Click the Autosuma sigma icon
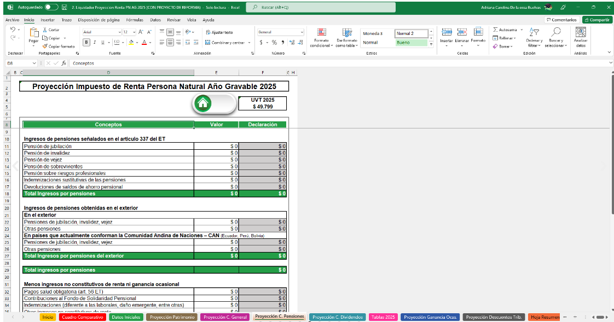 click(495, 30)
